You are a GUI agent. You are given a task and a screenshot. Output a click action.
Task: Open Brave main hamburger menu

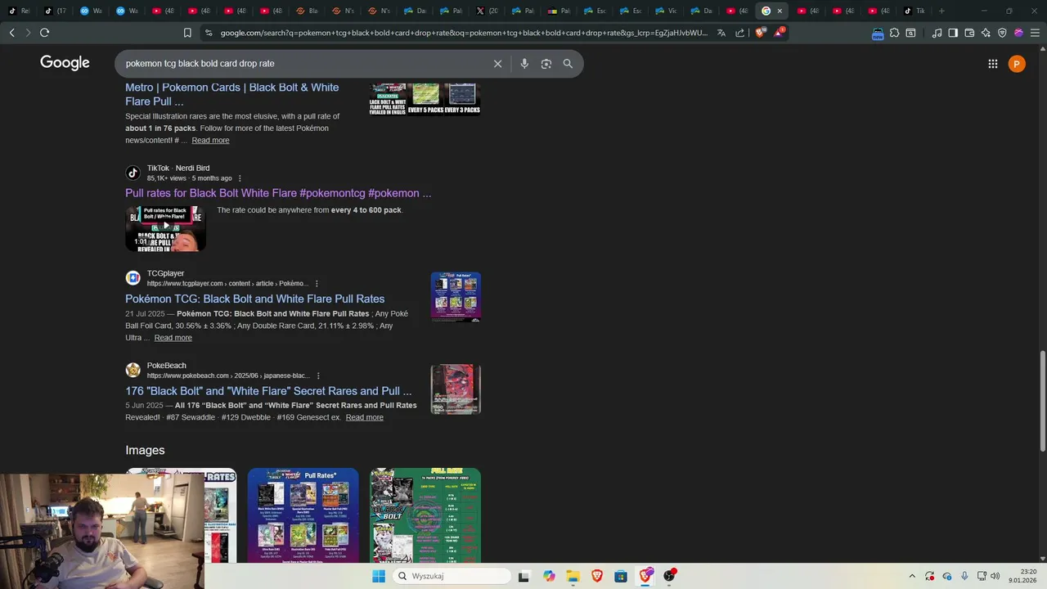[x=1035, y=33]
